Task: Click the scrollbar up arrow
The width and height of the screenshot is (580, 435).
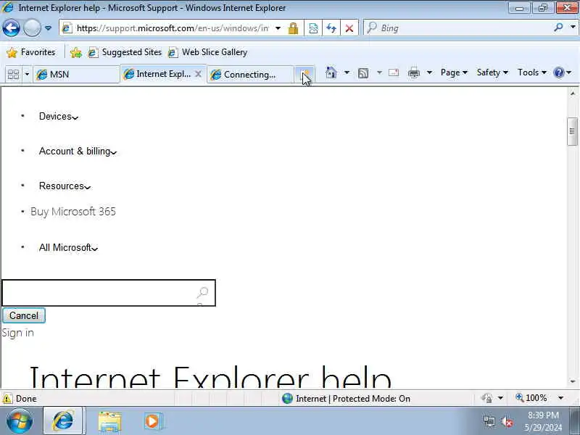Action: tap(572, 94)
